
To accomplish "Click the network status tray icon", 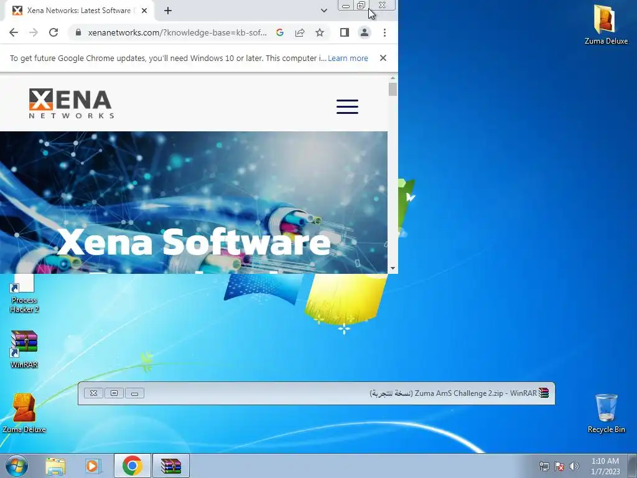I will pos(544,466).
